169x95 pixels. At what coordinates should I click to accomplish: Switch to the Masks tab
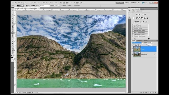click(143, 9)
